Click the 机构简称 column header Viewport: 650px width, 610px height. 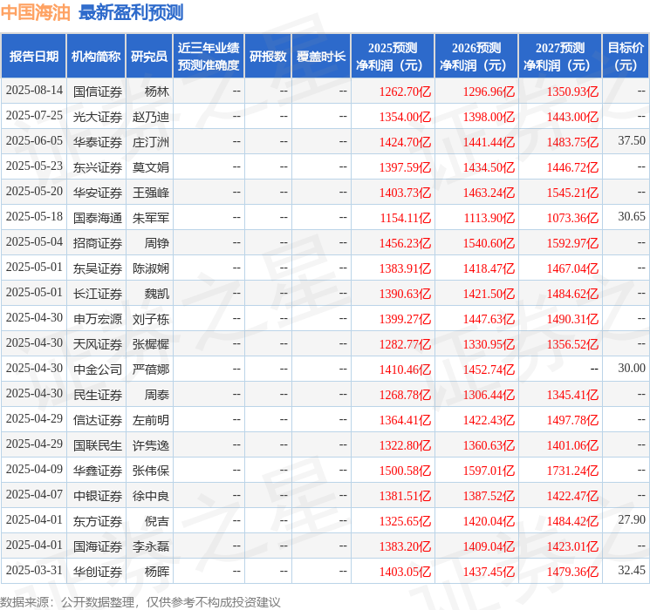tap(96, 57)
